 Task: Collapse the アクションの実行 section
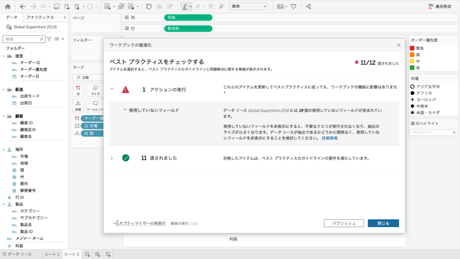point(112,89)
